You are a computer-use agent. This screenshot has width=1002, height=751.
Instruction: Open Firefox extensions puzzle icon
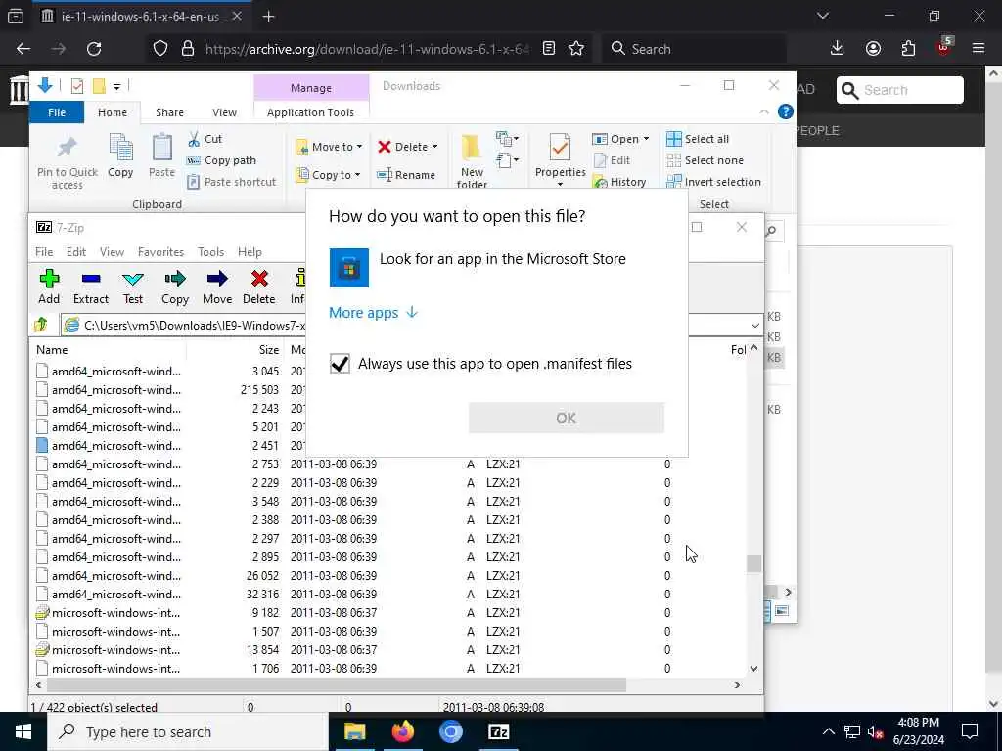tap(908, 49)
